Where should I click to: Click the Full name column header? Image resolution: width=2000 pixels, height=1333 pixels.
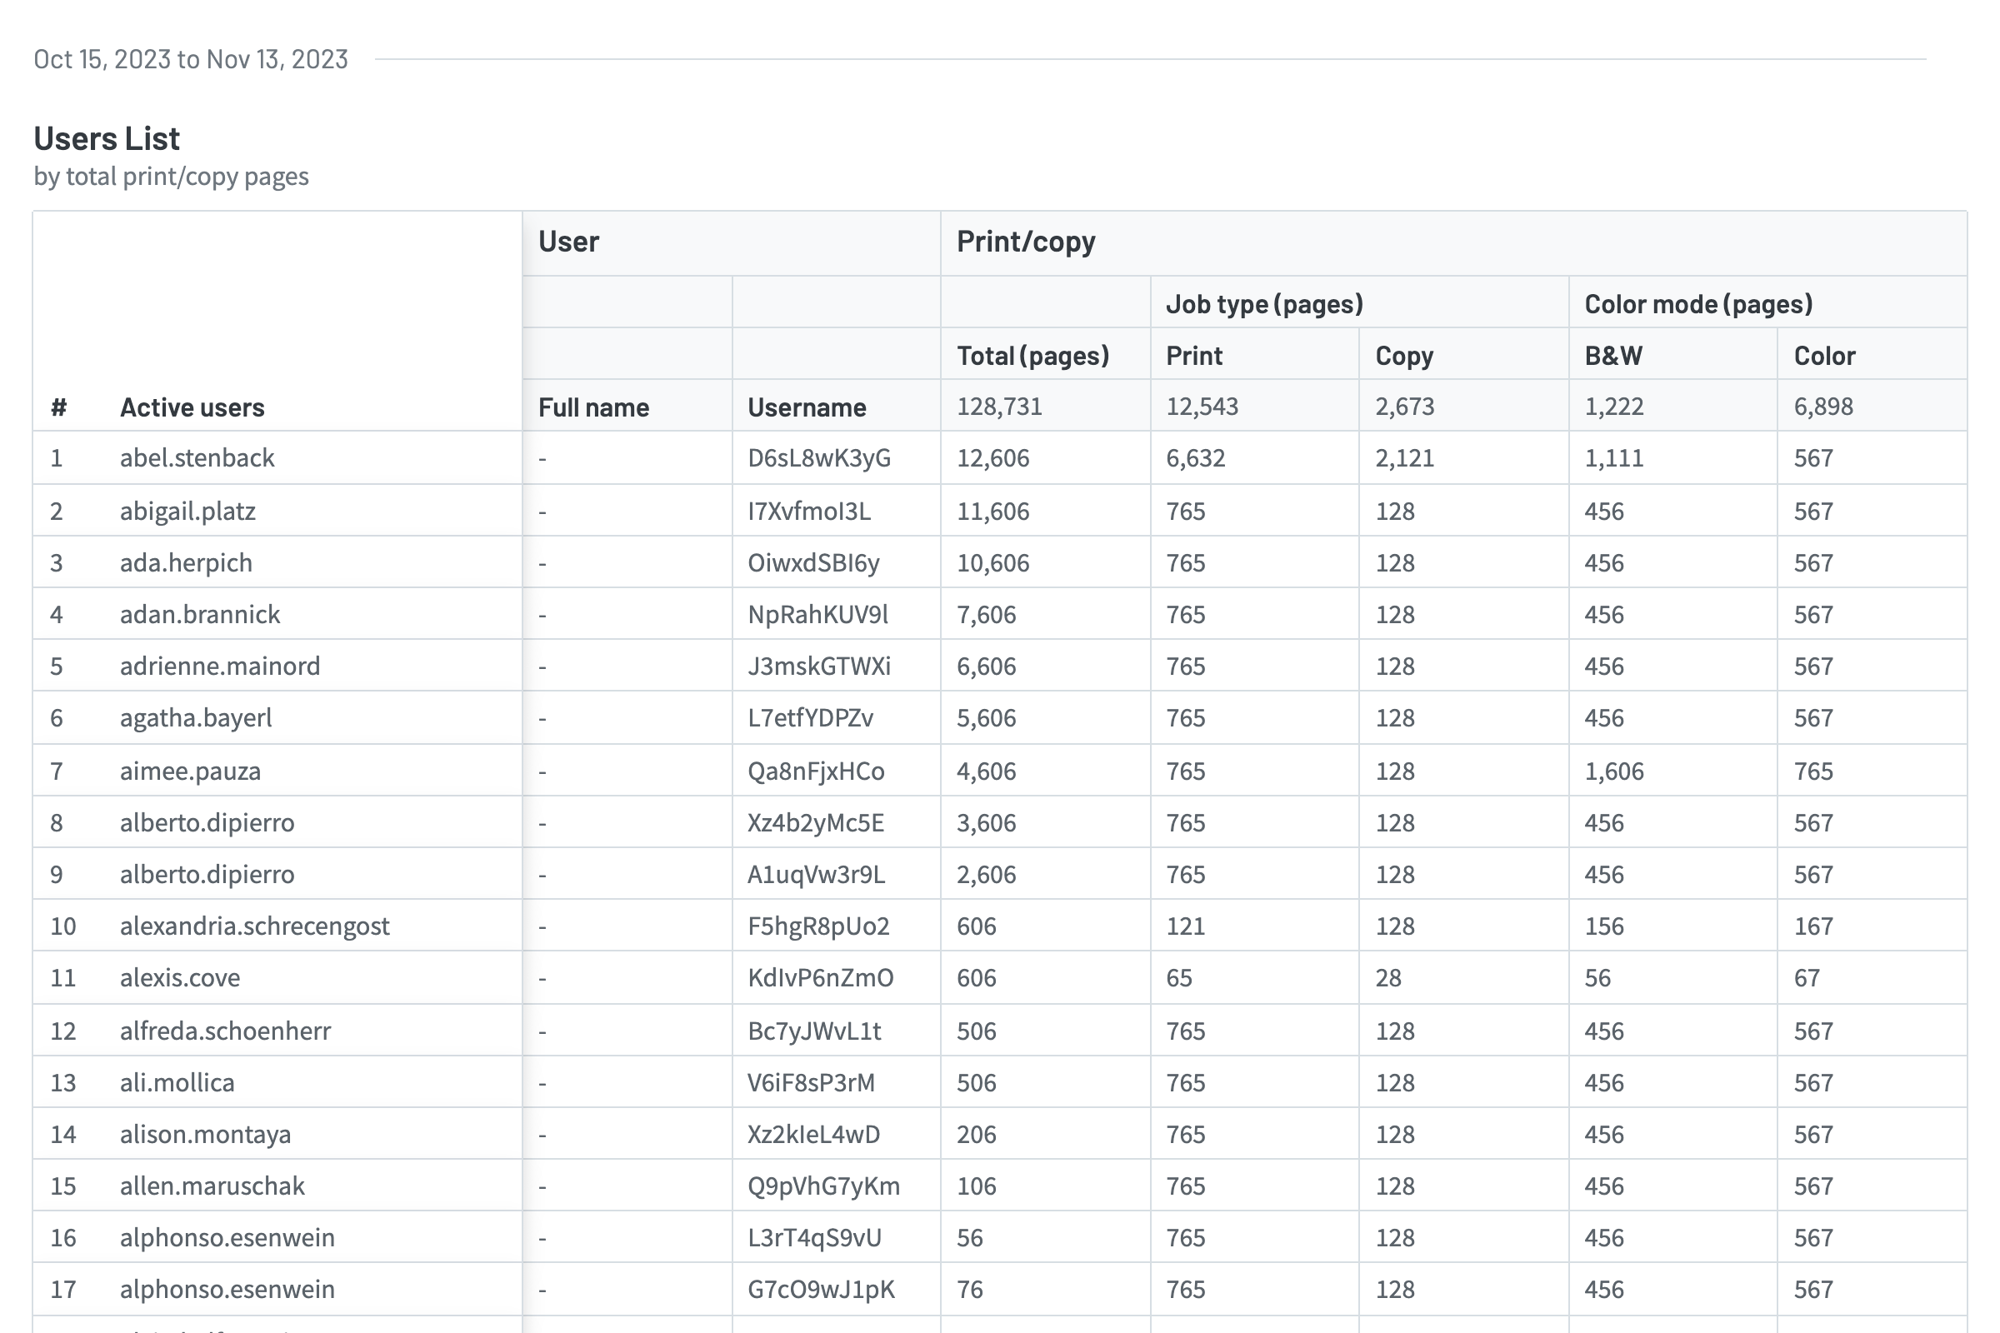coord(593,407)
